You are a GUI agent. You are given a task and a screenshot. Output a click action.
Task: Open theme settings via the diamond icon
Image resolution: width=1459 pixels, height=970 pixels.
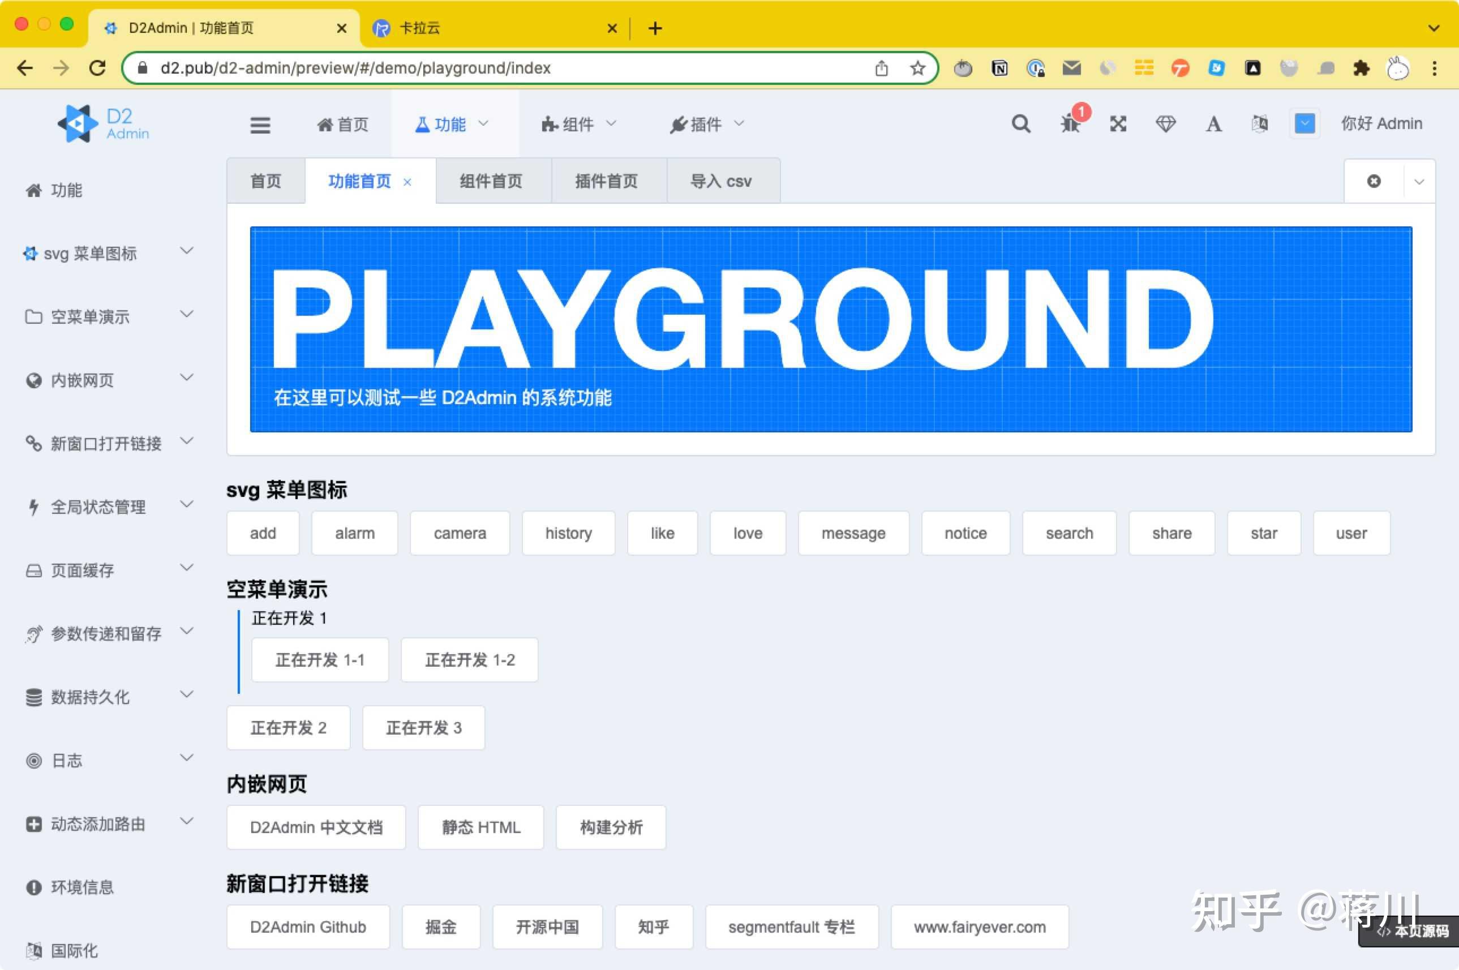click(1166, 124)
